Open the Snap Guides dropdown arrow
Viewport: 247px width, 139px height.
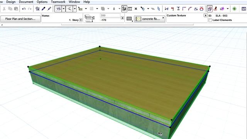pyautogui.click(x=75, y=9)
